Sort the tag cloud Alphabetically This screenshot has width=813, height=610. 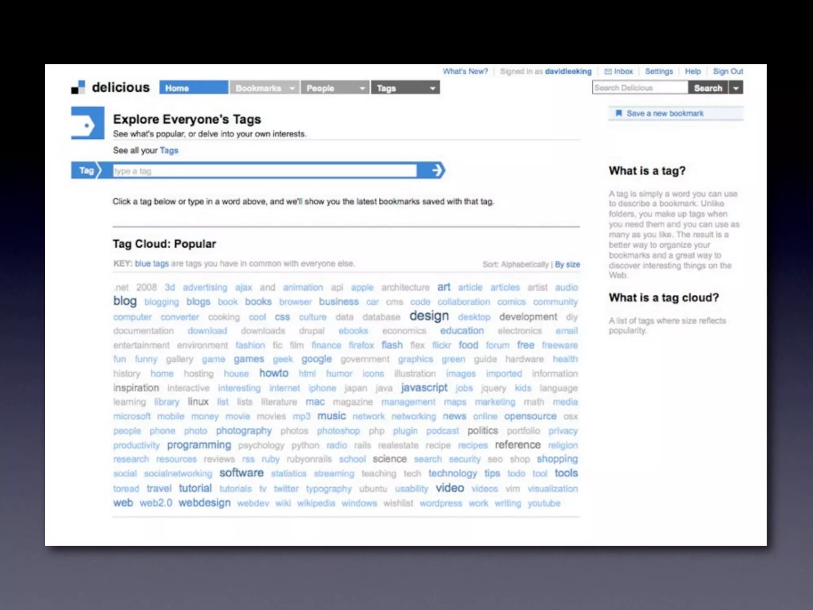tap(524, 264)
